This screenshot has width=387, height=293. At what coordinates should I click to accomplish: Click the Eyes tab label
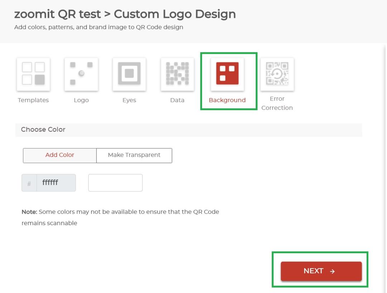point(129,100)
